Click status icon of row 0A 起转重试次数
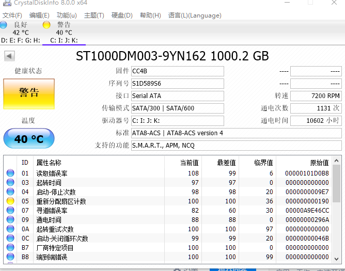This screenshot has height=271, width=345. click(10, 229)
